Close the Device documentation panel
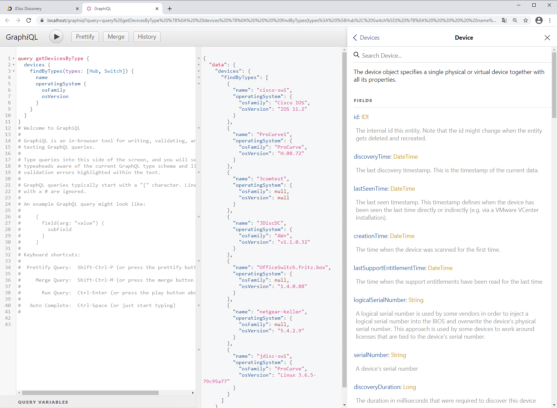Viewport: 557px width, 408px height. click(x=547, y=37)
